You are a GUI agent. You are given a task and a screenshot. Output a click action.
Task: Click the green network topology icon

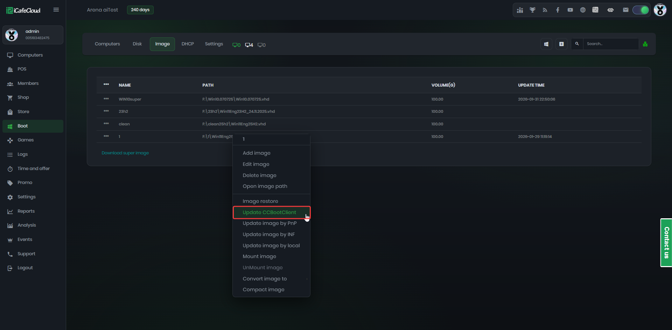(x=645, y=44)
